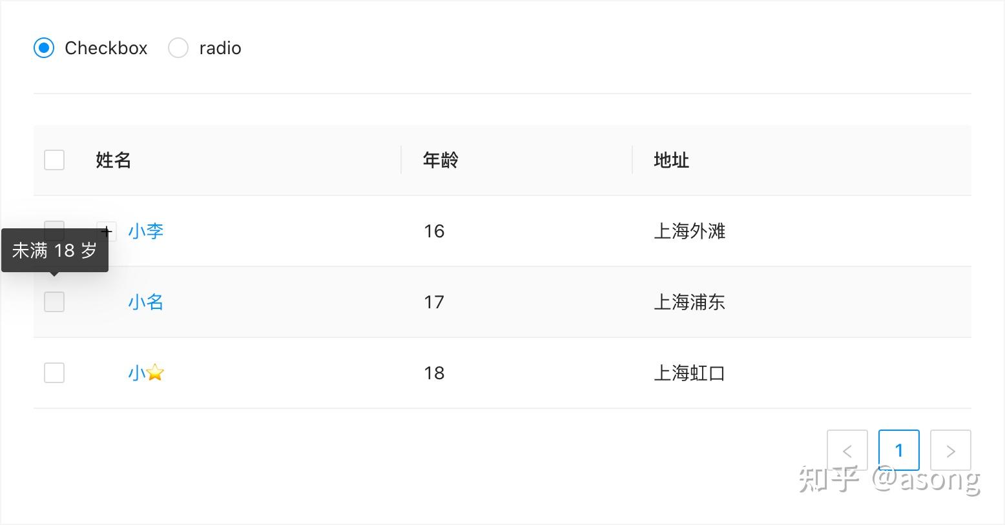Image resolution: width=1005 pixels, height=525 pixels.
Task: Open the 小名 name link
Action: (146, 302)
